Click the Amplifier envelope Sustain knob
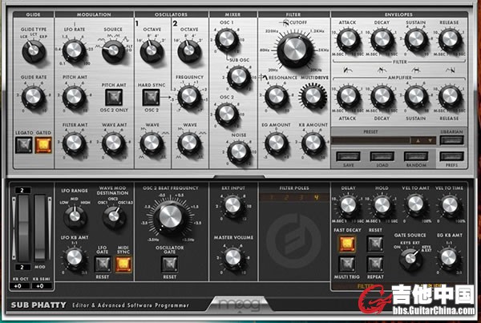The height and width of the screenshot is (323, 481). pyautogui.click(x=416, y=96)
